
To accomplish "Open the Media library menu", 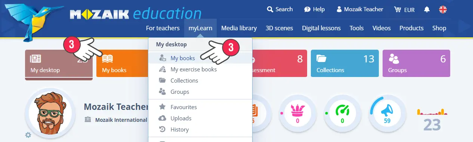I will 239,28.
